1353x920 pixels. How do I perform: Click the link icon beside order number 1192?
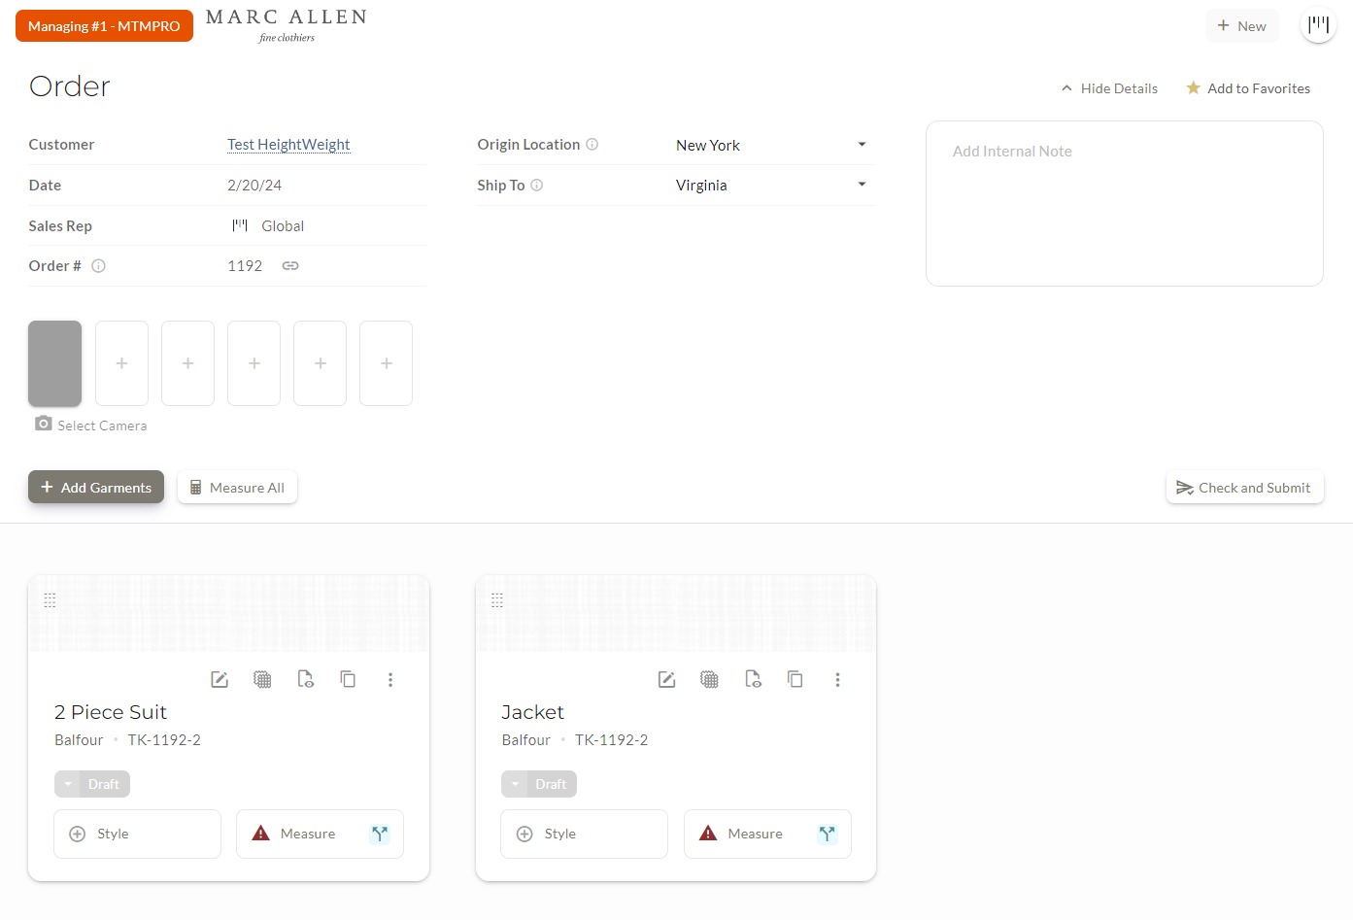pos(290,266)
